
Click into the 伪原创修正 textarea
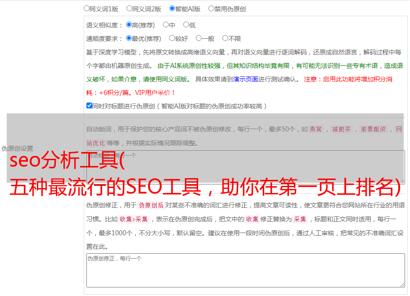point(246,270)
